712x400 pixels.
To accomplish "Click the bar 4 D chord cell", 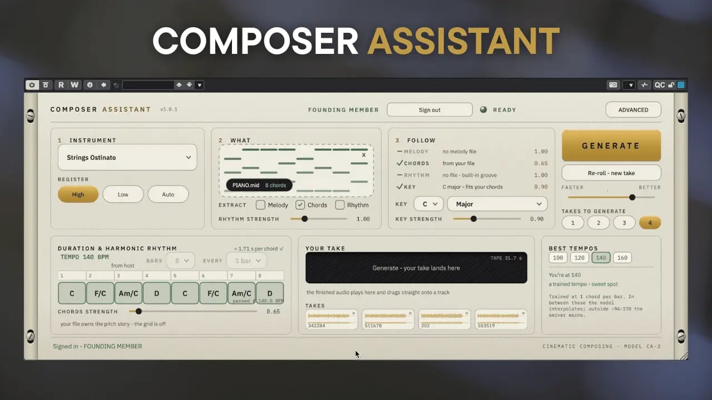I will pos(157,293).
